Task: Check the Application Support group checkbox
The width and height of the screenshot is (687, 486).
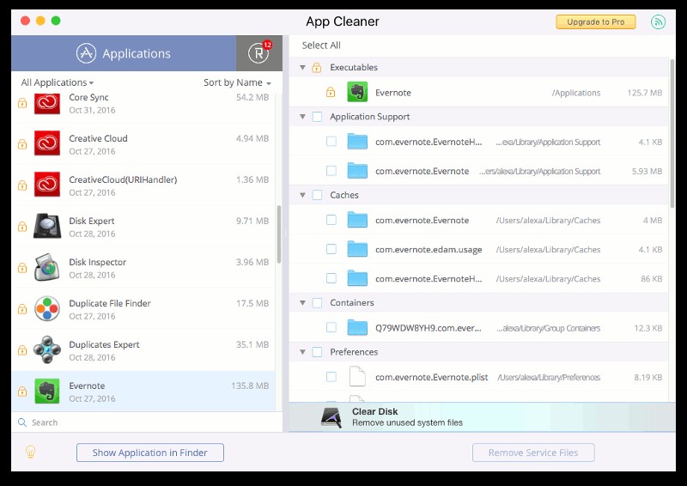Action: click(317, 117)
